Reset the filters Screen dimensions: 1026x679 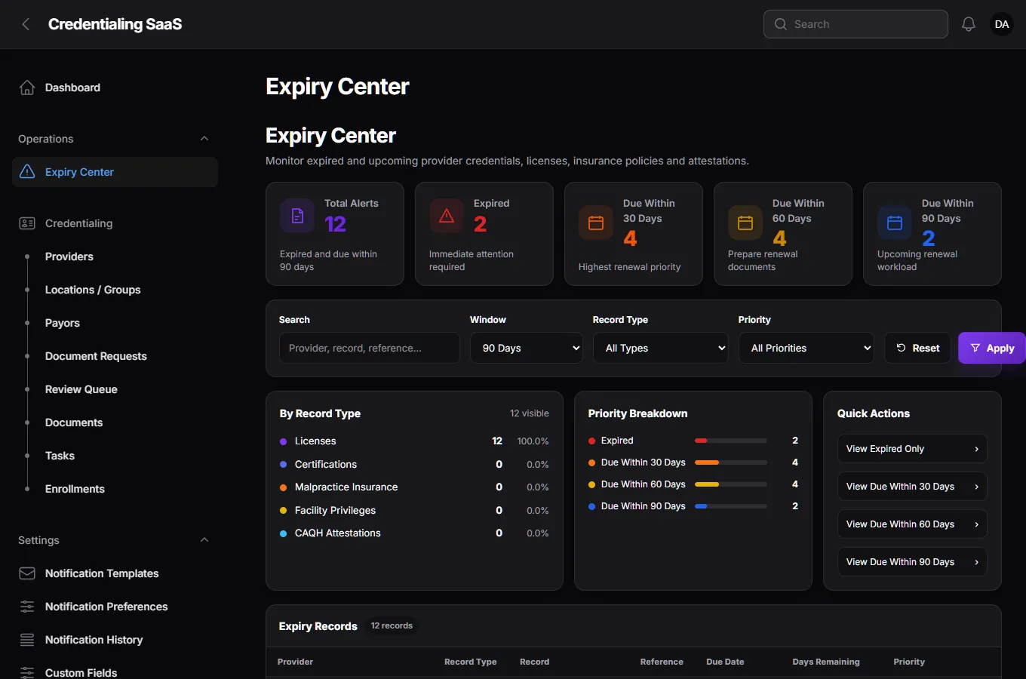(918, 348)
